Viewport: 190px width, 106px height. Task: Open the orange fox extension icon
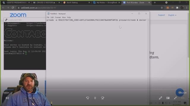pos(167,8)
